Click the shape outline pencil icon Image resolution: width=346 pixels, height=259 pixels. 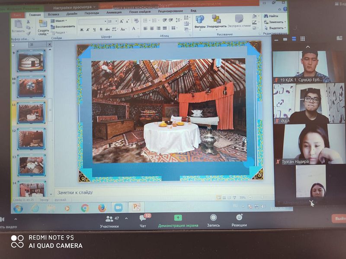255,22
